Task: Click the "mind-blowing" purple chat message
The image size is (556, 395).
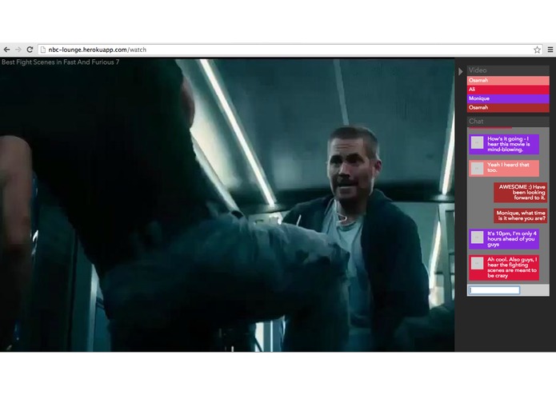Action: pyautogui.click(x=504, y=144)
